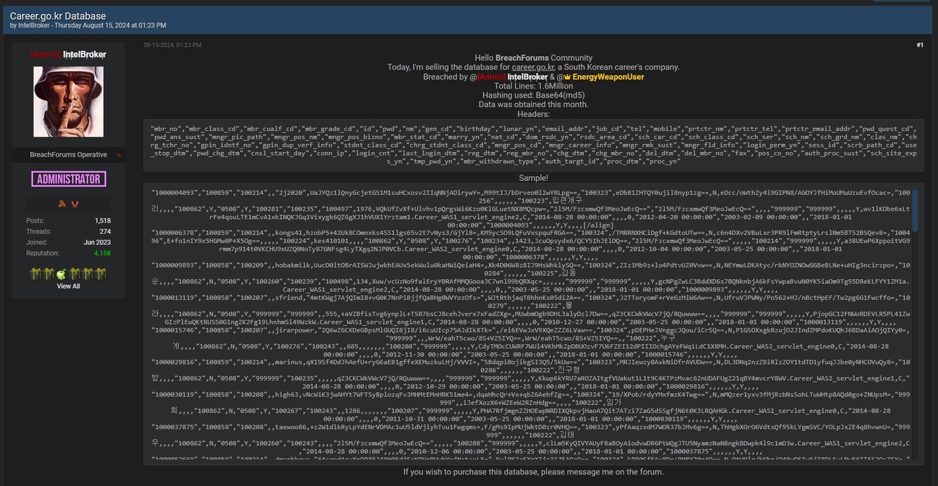
Task: Follow the career.go.kr hyperlink
Action: [533, 68]
